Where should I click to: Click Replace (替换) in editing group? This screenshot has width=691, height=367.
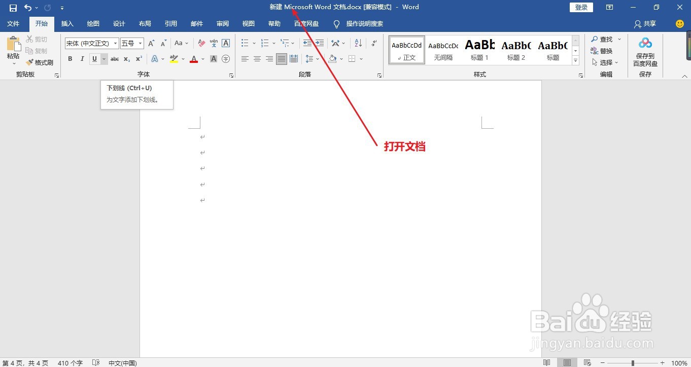(602, 51)
